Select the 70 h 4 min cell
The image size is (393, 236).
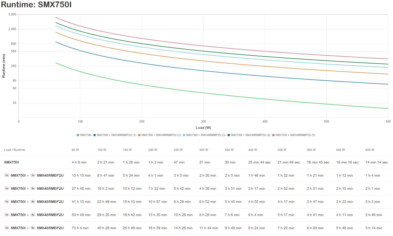[x=80, y=228]
